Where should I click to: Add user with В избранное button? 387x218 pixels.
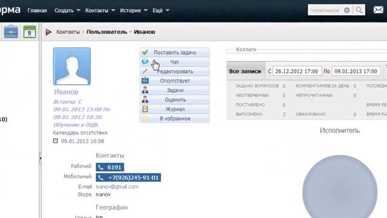[x=175, y=119]
